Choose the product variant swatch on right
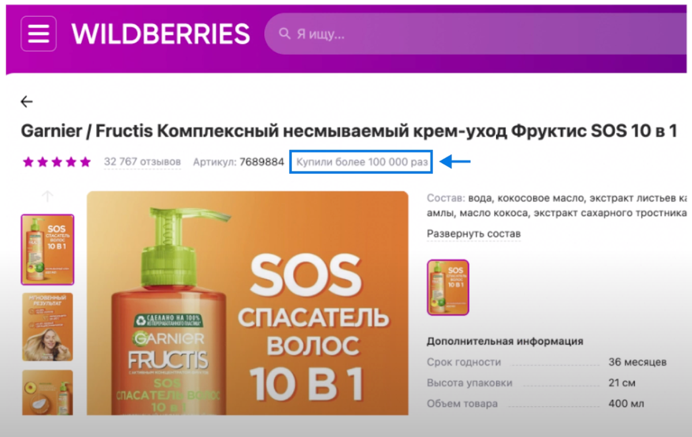Screen dimensions: 692x437 448,287
